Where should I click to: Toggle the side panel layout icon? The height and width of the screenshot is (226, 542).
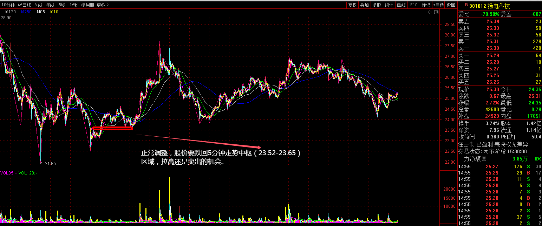(436, 12)
